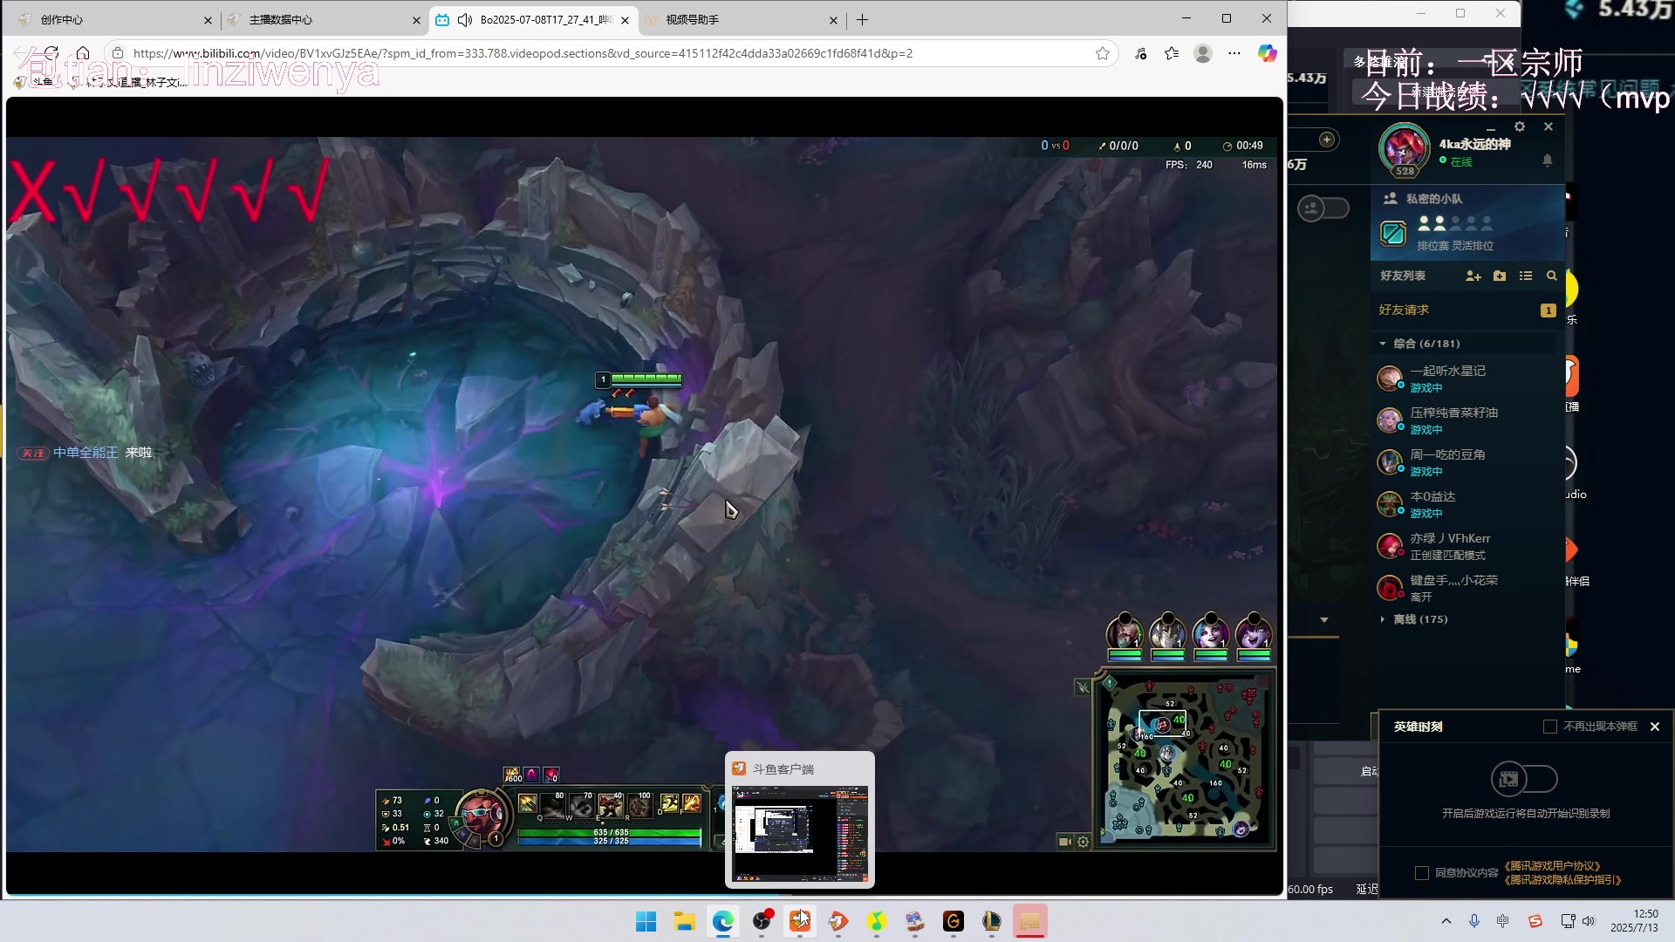Open volume tray icon
This screenshot has width=1675, height=942.
coord(1588,921)
